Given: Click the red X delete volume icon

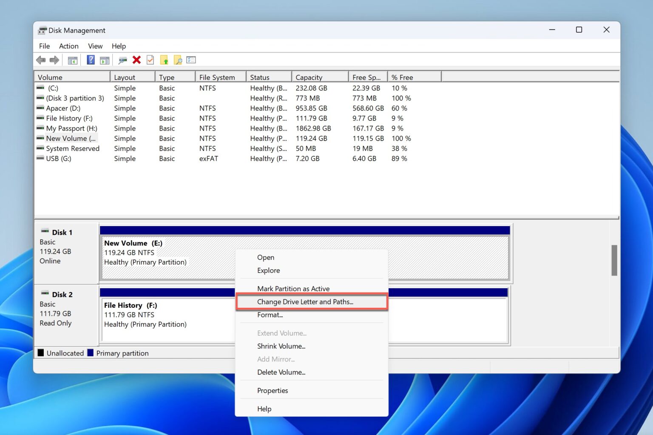Looking at the screenshot, I should tap(136, 60).
